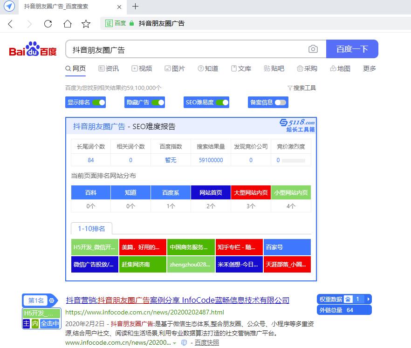Click the 百度一下 search button
The height and width of the screenshot is (348, 411).
[x=352, y=49]
